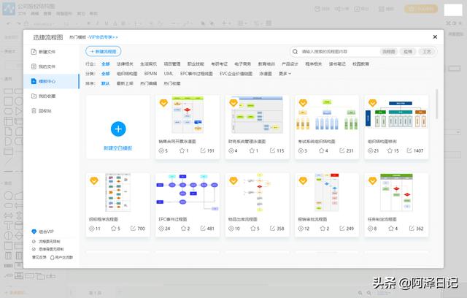This screenshot has width=467, height=298.
Task: Close the 迅捷流程图 template dialog
Action: [x=435, y=37]
